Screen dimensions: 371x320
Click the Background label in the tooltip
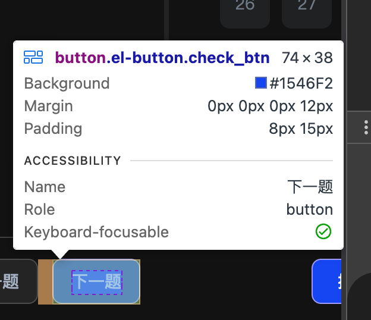67,83
